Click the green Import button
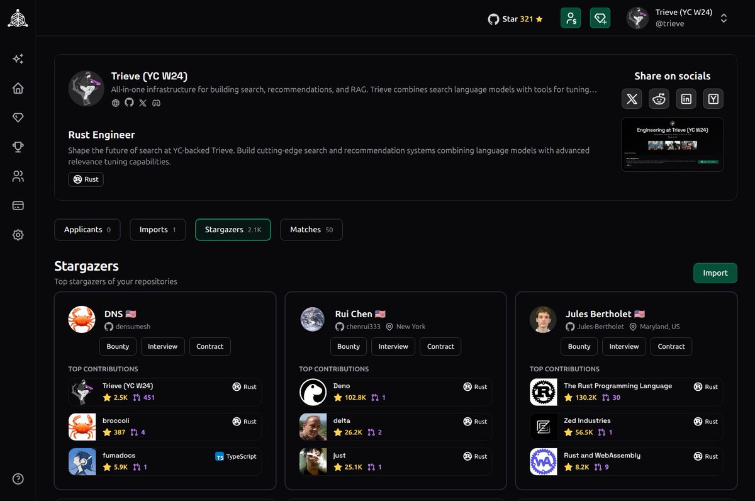 (x=715, y=273)
